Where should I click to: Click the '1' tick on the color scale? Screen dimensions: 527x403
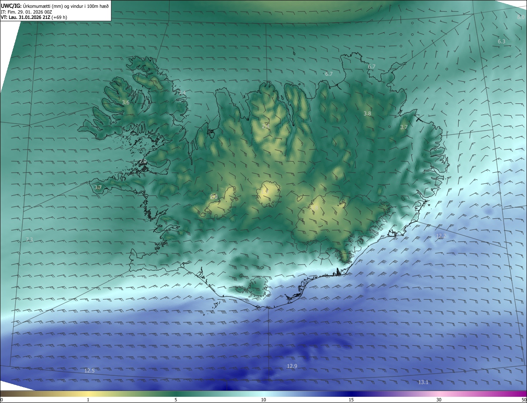(88, 400)
